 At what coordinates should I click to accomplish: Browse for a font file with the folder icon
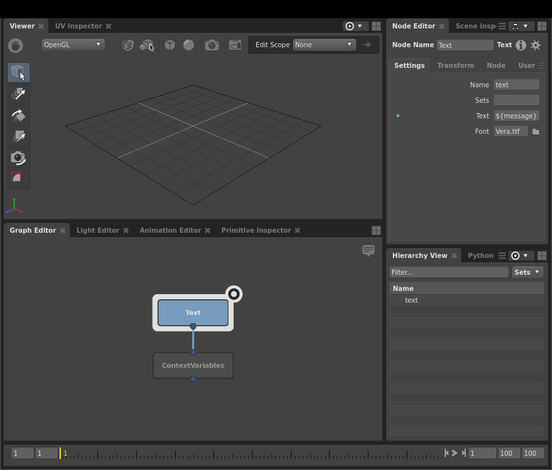pyautogui.click(x=536, y=131)
